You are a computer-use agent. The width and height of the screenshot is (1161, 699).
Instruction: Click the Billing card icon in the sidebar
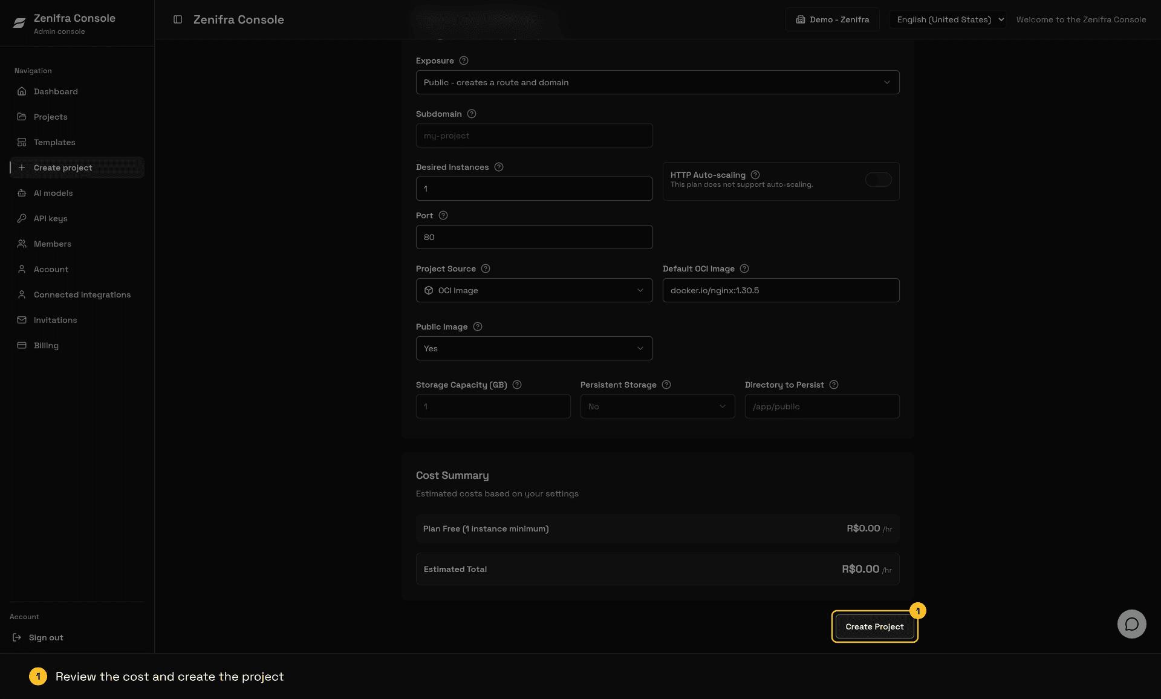pyautogui.click(x=22, y=345)
